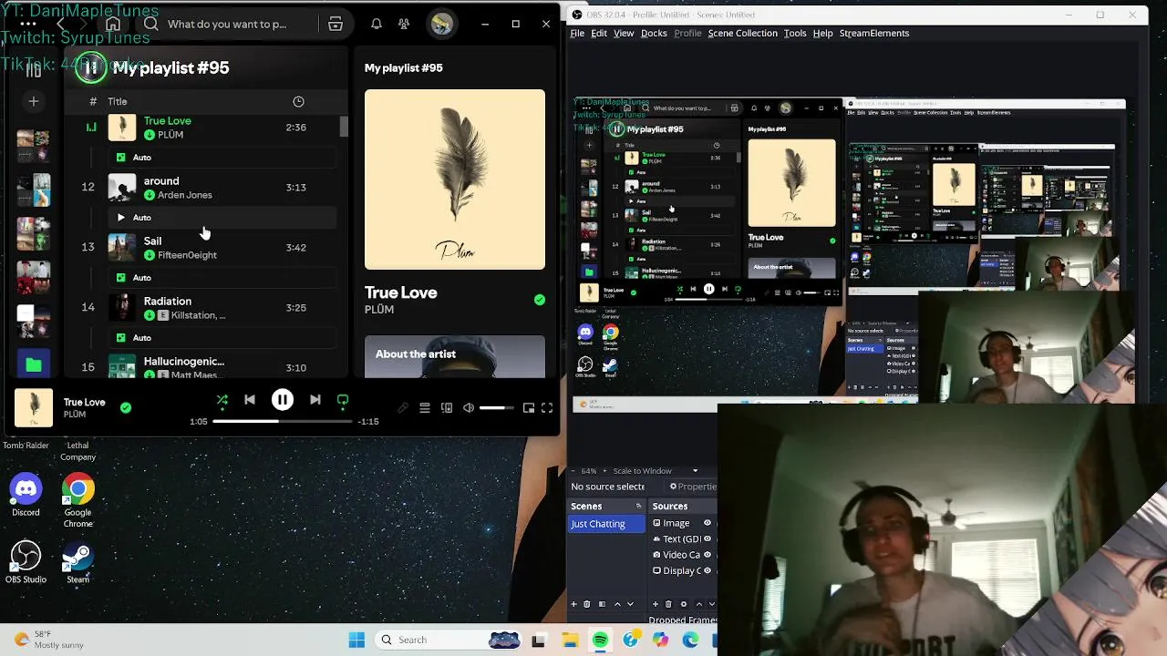Click the large True Love album art
This screenshot has height=656, width=1167.
click(455, 179)
